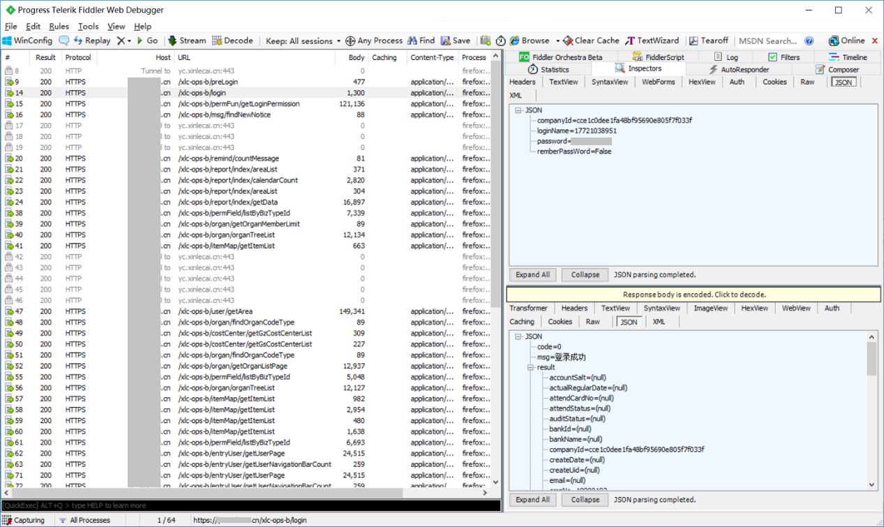
Task: Click the Tearoff button
Action: pos(708,40)
